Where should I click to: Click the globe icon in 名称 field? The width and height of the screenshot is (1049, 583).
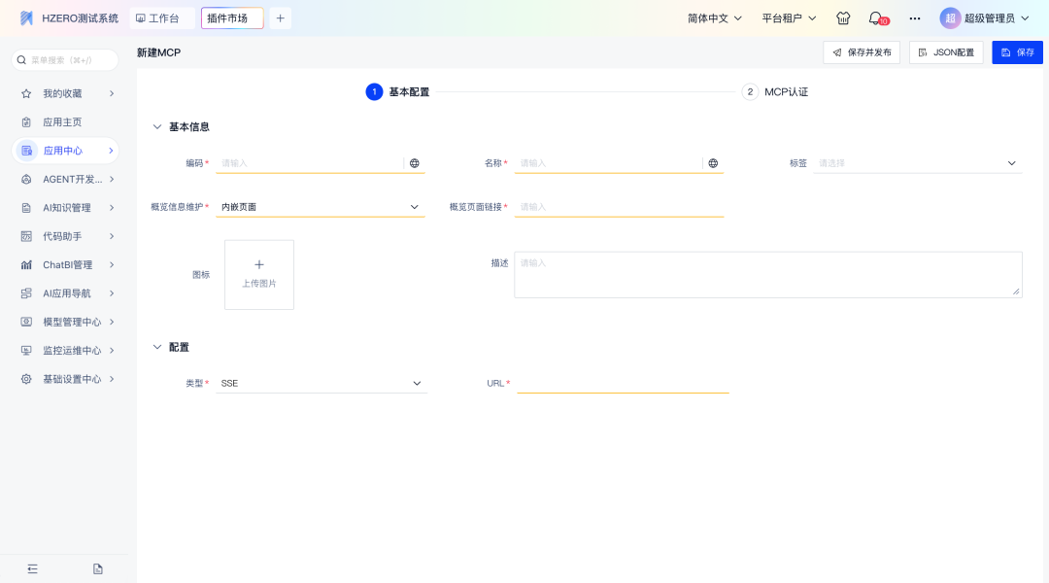click(713, 163)
